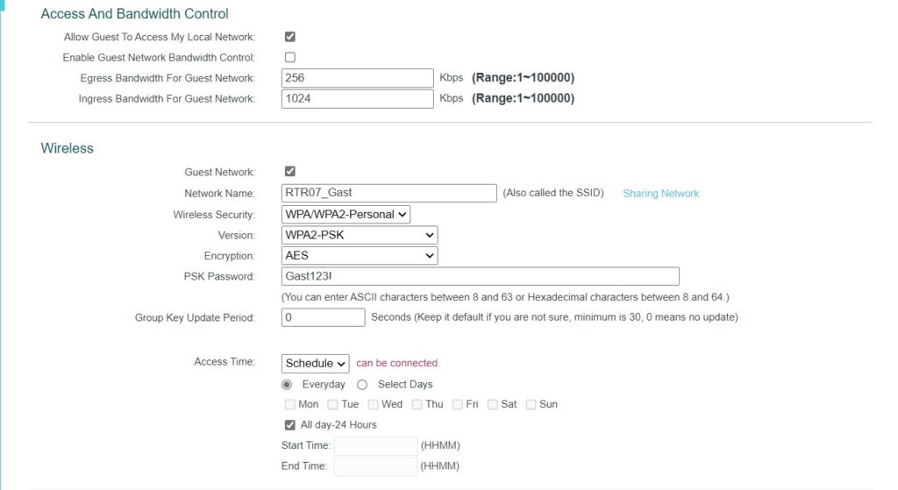
Task: Check the Sun day checkbox
Action: (x=531, y=405)
